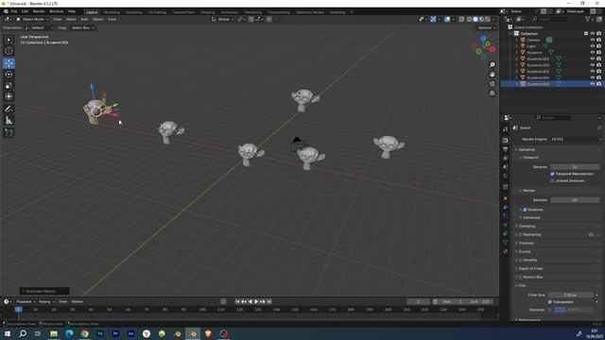Screen dimensions: 605x340
Task: Expand the Depth of Field panel
Action: (529, 268)
